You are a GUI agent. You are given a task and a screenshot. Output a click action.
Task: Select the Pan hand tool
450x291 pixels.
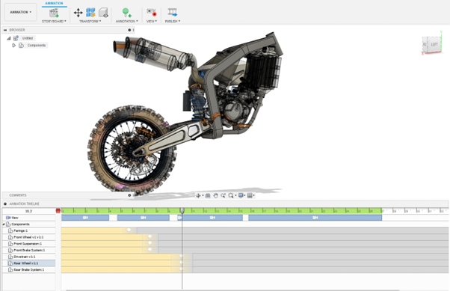(215, 196)
